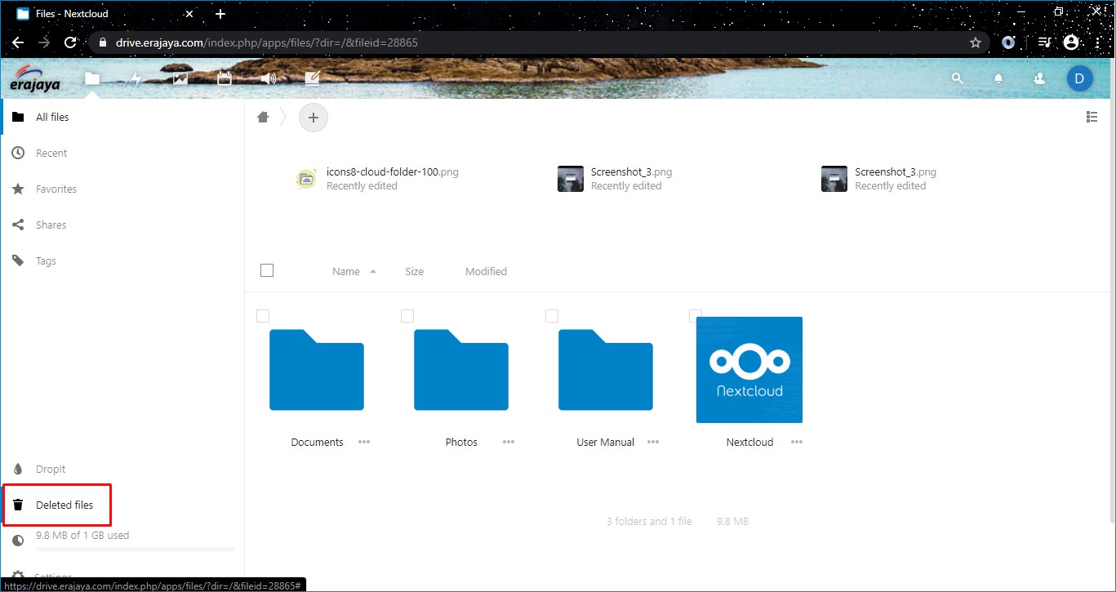Screen dimensions: 1116x592
Task: Open the Contacts menu icon
Action: click(1039, 78)
